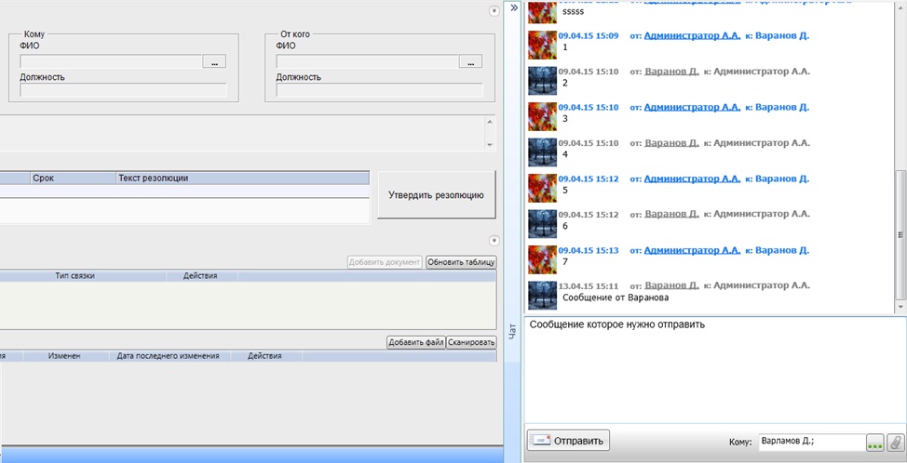
Task: Click the message text 'Сообщение от Варанова'
Action: [x=616, y=298]
